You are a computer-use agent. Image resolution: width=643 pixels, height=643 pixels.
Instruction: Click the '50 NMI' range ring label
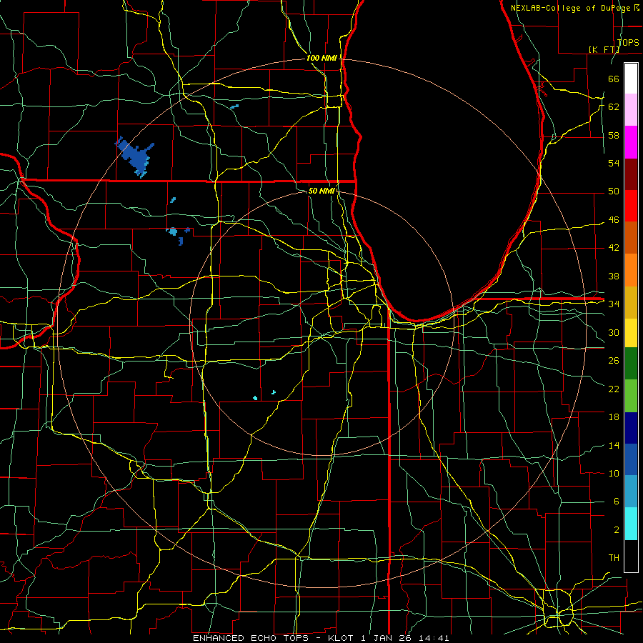[x=321, y=191]
